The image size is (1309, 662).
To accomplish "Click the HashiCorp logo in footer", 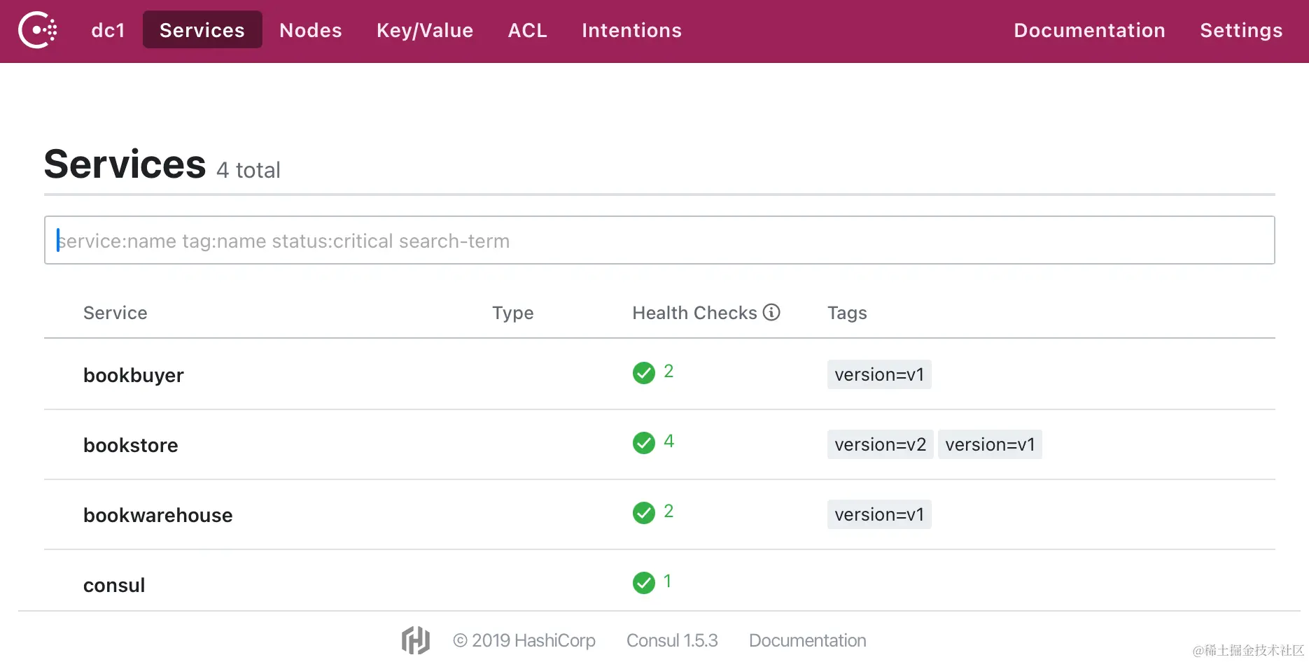I will [x=416, y=640].
